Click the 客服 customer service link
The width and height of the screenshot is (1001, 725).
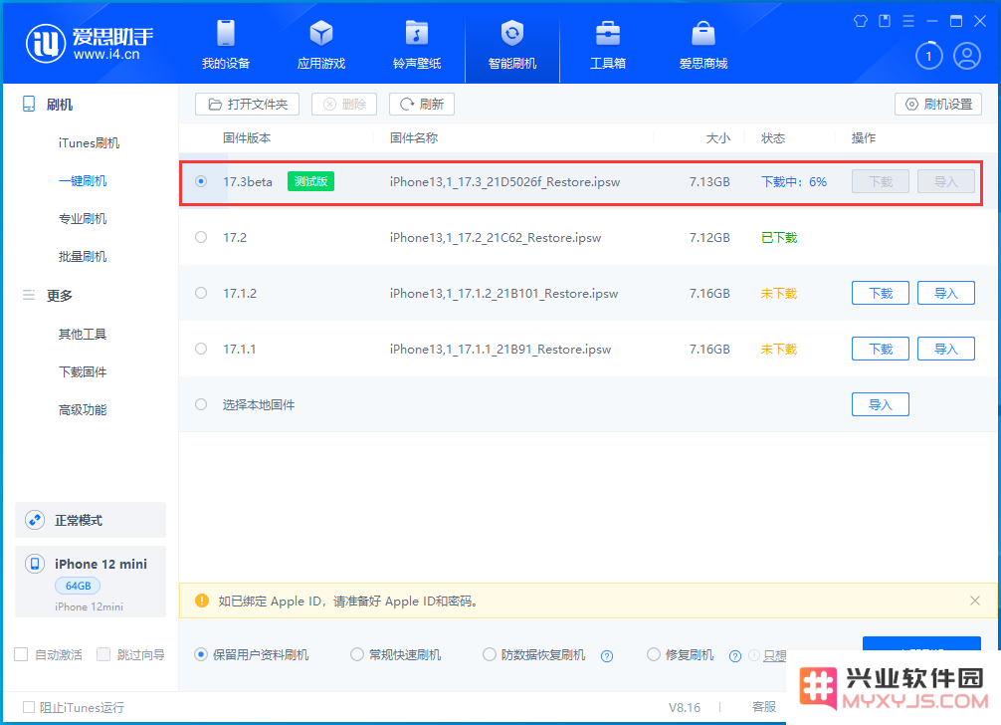[x=764, y=706]
